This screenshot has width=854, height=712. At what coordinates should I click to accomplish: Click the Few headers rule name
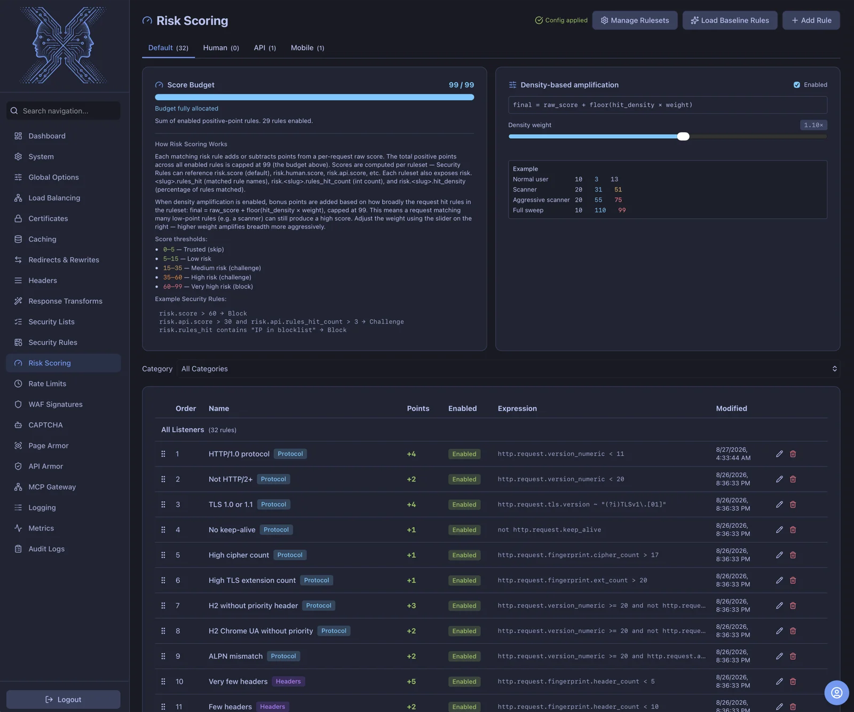click(230, 707)
